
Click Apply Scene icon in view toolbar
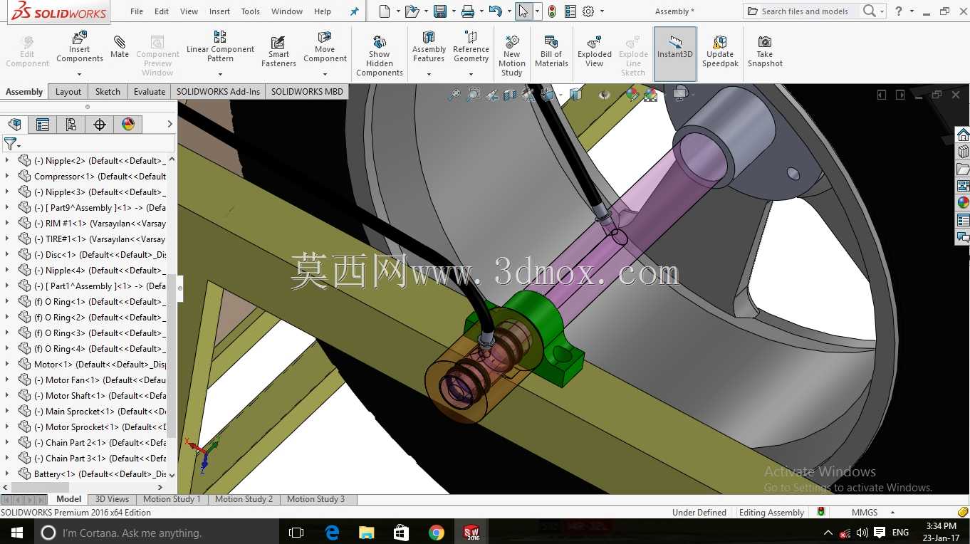650,95
